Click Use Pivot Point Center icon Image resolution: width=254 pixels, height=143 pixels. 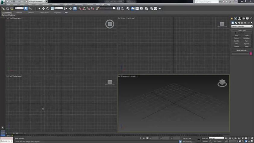(66, 8)
